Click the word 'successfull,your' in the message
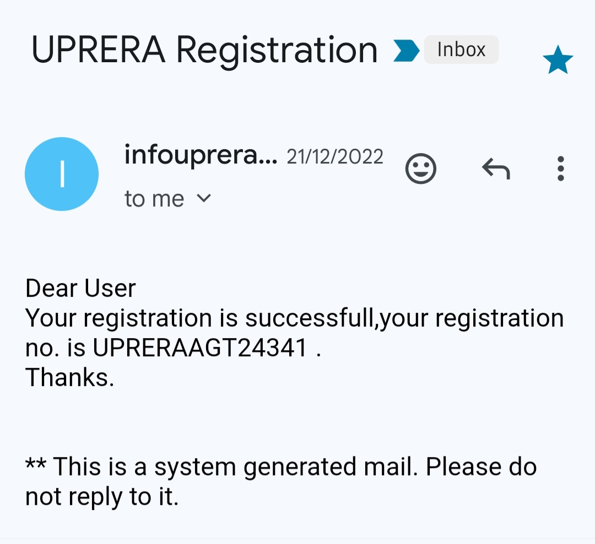The height and width of the screenshot is (544, 595). pyautogui.click(x=312, y=318)
